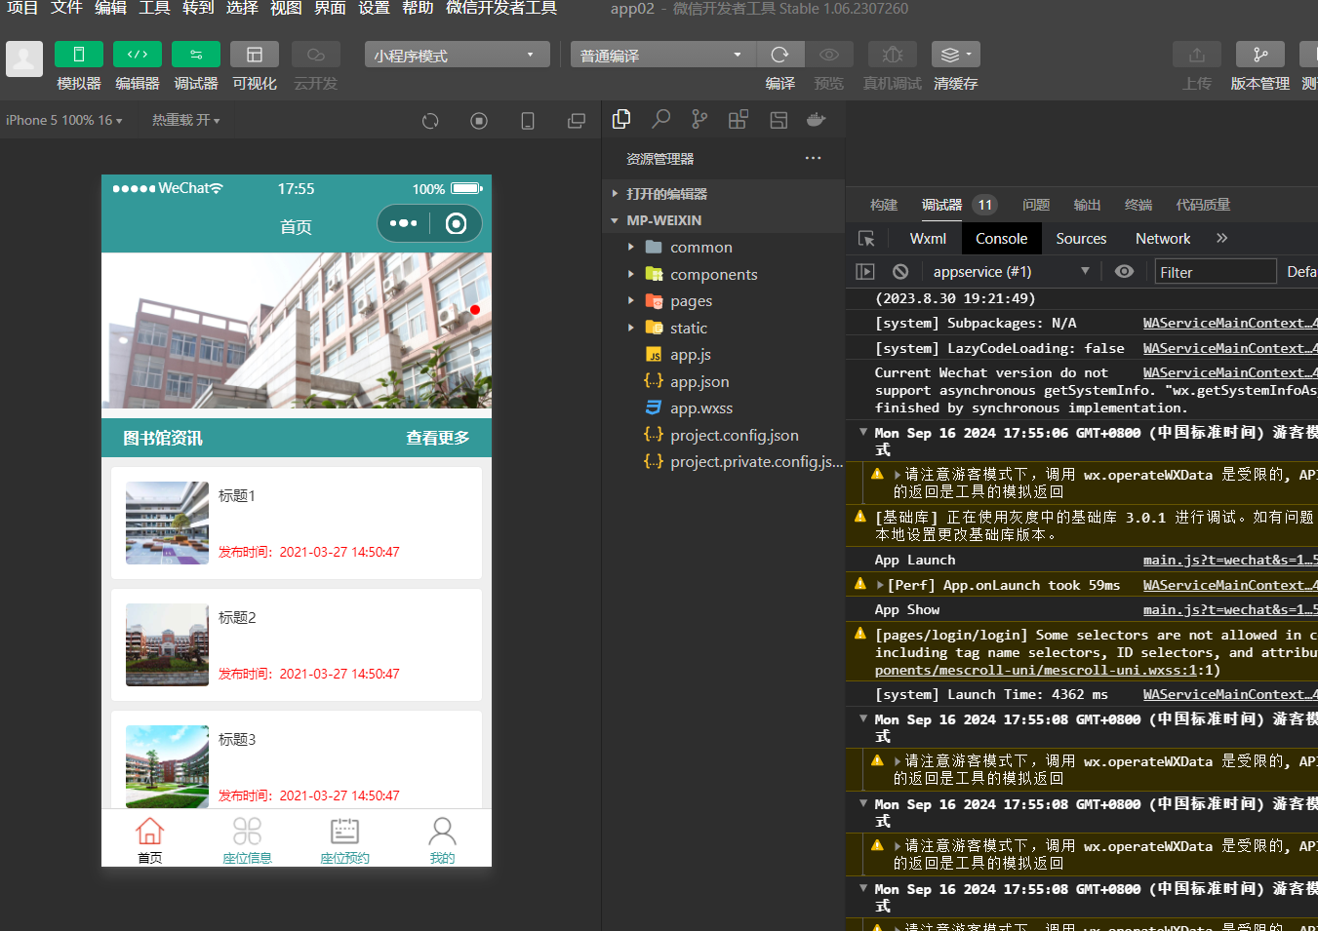The height and width of the screenshot is (931, 1318).
Task: Open the clear cache layers icon
Action: (955, 55)
